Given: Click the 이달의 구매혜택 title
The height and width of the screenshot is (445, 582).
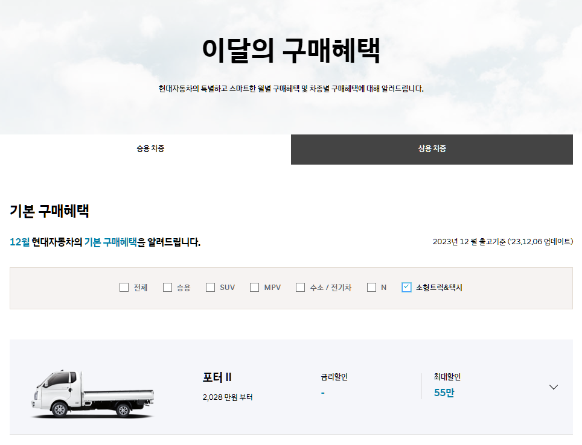Looking at the screenshot, I should (291, 51).
